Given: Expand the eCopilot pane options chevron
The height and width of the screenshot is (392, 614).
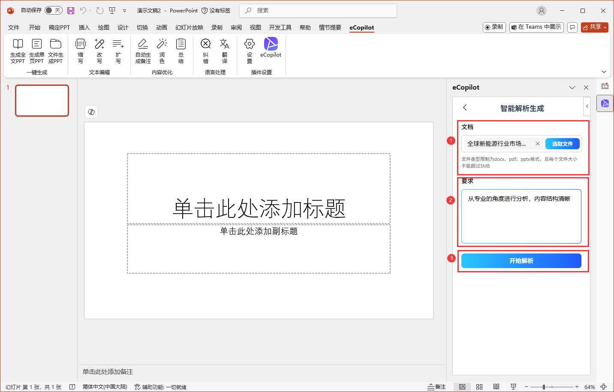Looking at the screenshot, I should (x=572, y=87).
